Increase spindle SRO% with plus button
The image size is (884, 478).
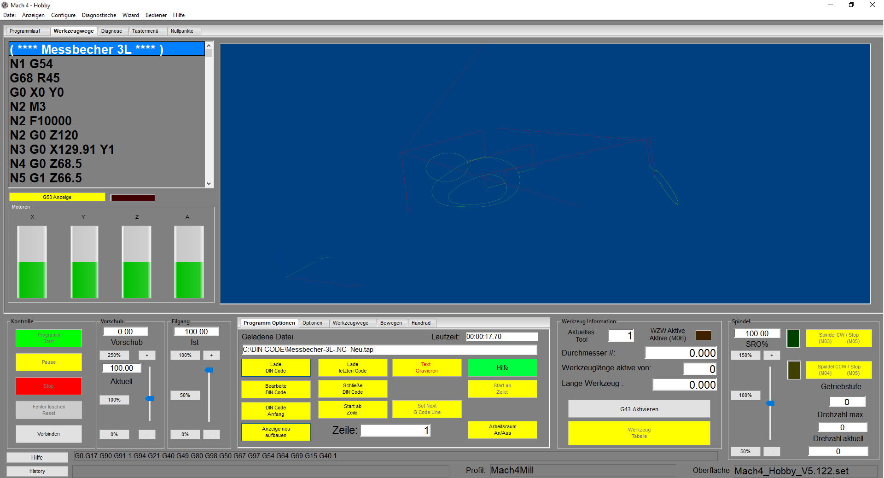pos(772,355)
